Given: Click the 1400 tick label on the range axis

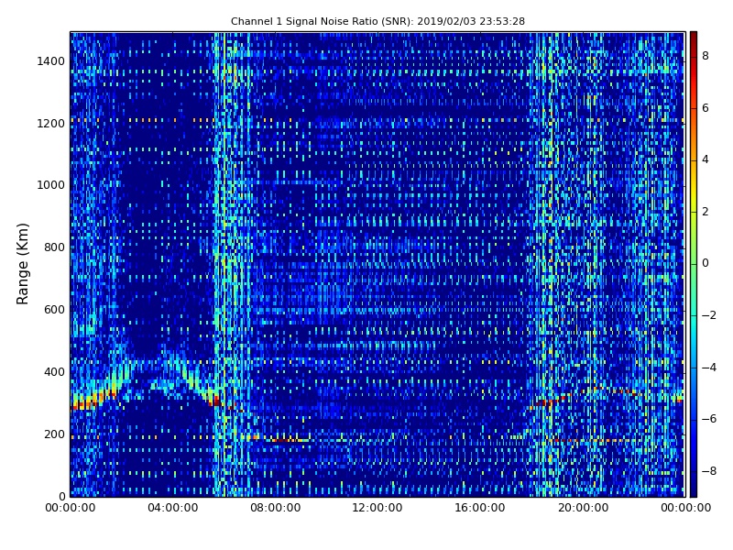Looking at the screenshot, I should point(51,61).
